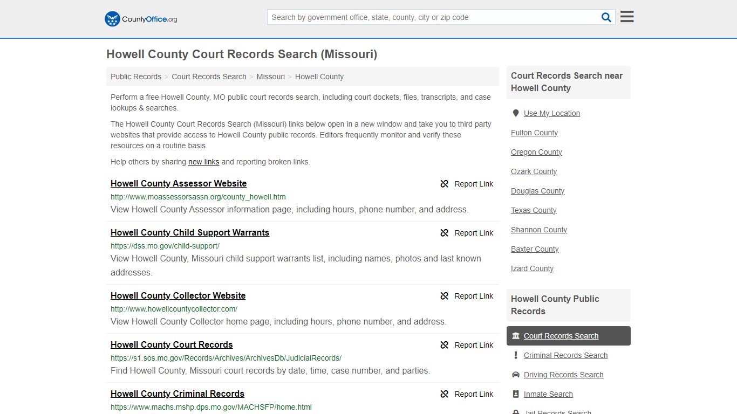Open Howell County Assessor Website link
Image resolution: width=737 pixels, height=414 pixels.
[179, 184]
